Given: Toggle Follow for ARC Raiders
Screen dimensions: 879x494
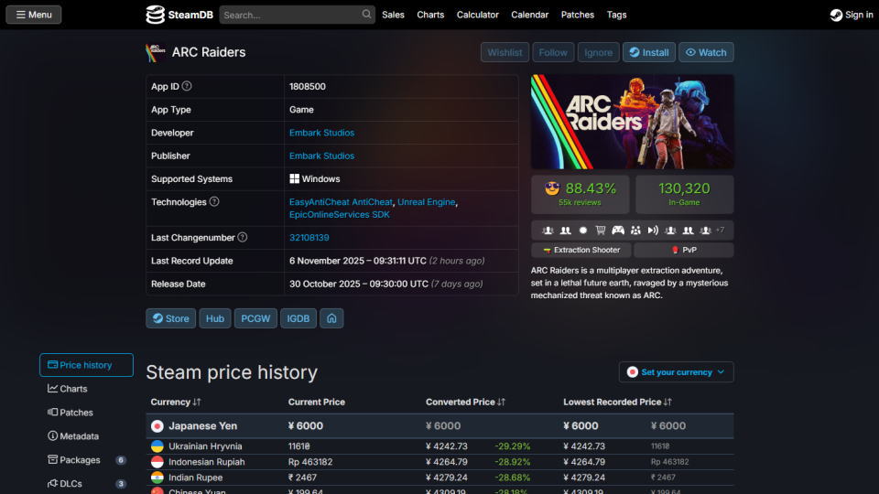Looking at the screenshot, I should 553,52.
